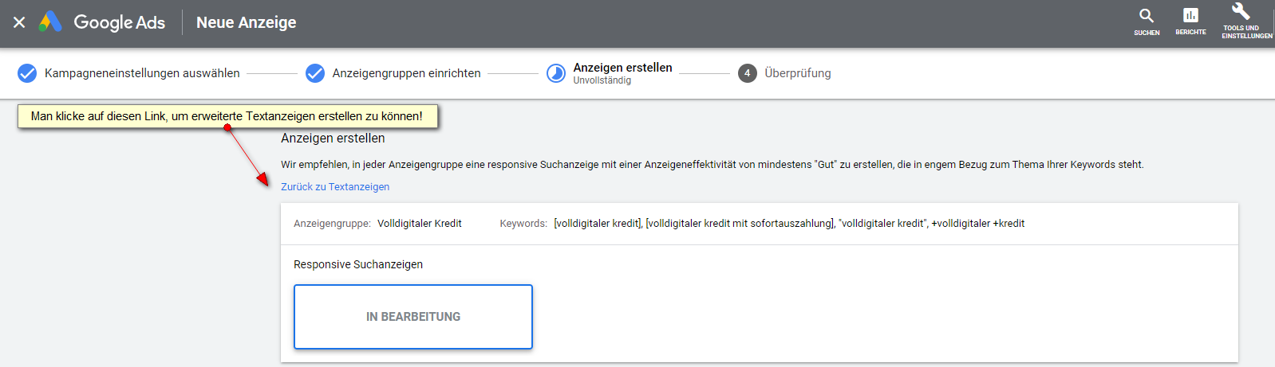The image size is (1275, 367).
Task: Click the Responsive Suchanzeigen section heading
Action: [x=358, y=264]
